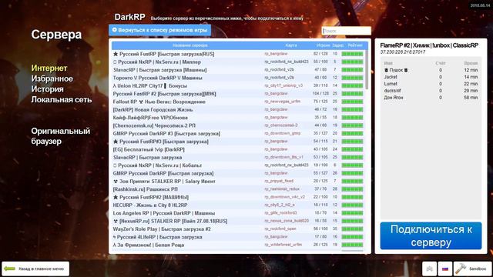
Task: Select Русский NxRP | NxServ.ru | Кобальт server
Action: click(238, 165)
